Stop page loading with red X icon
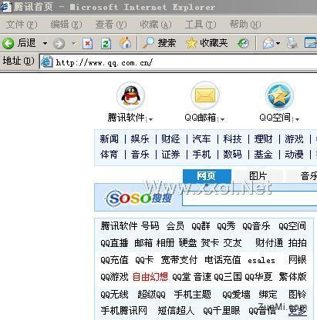 tap(87, 43)
